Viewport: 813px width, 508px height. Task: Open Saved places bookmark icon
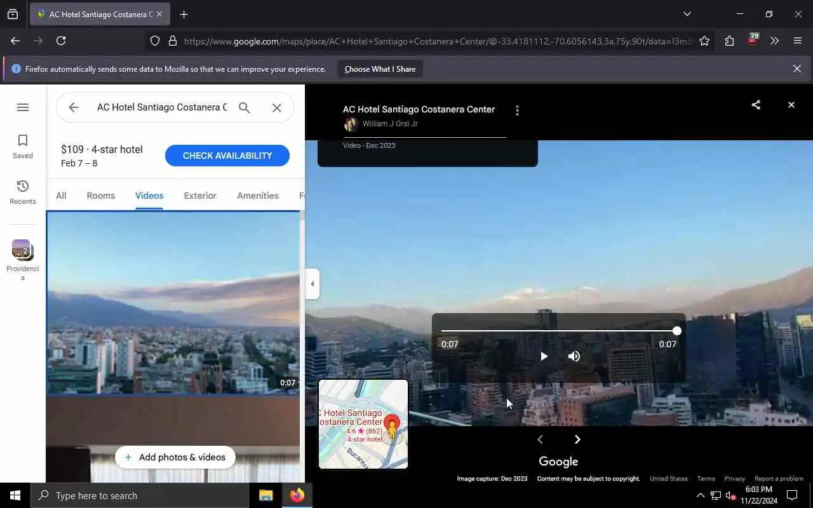point(23,146)
